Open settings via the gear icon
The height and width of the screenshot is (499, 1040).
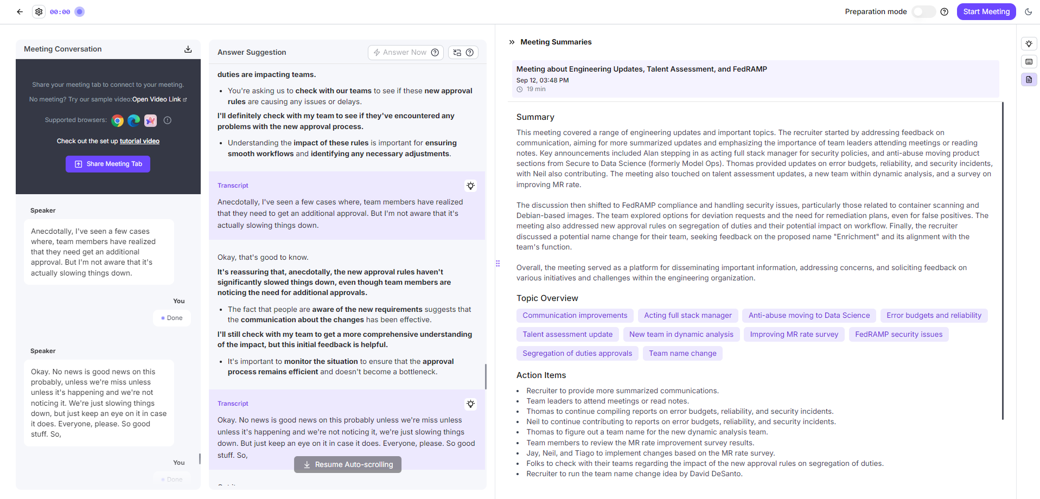click(x=39, y=11)
